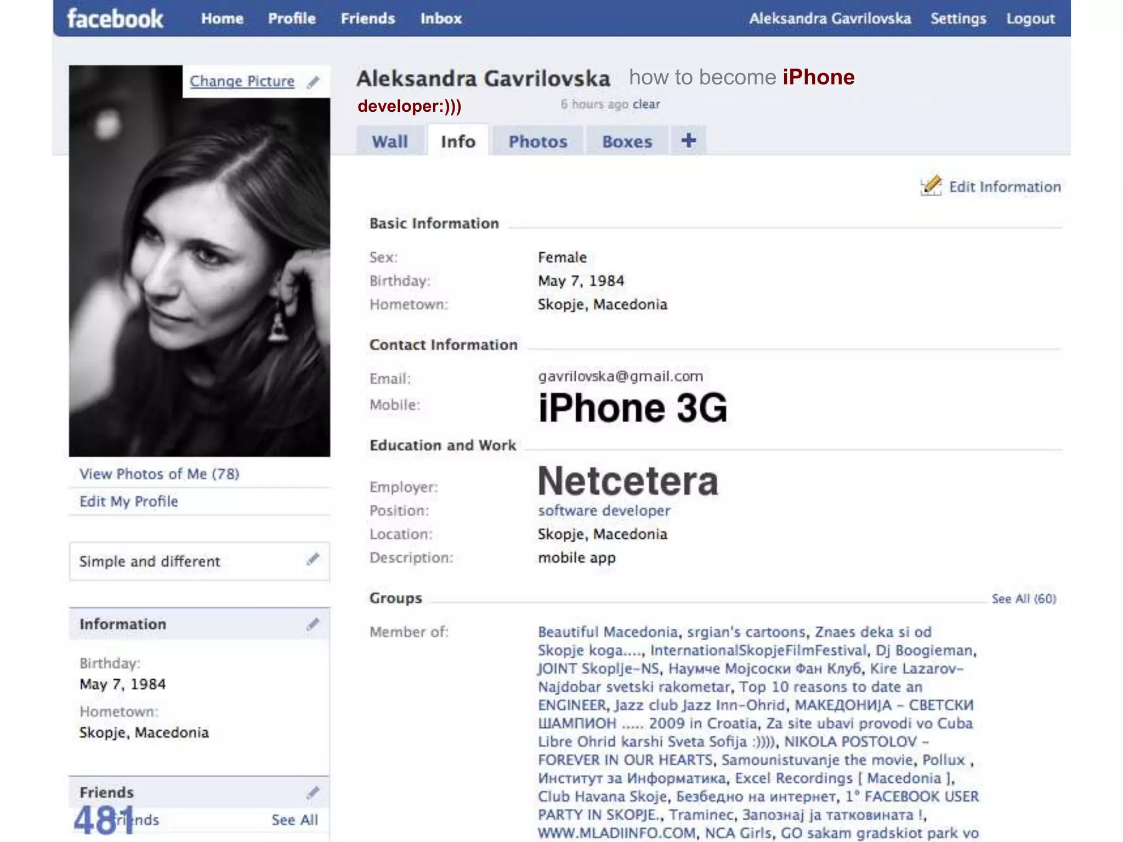This screenshot has height=842, width=1123.
Task: Select the Info tab
Action: pyautogui.click(x=458, y=141)
